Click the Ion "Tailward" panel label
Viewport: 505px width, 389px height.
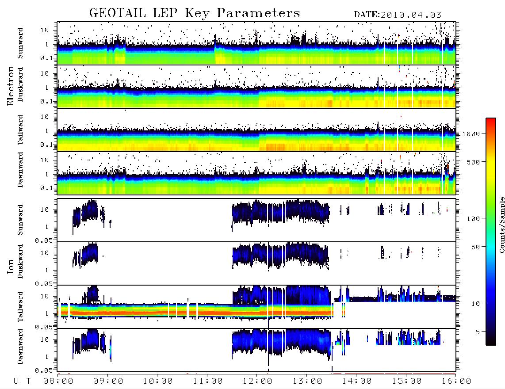20,307
